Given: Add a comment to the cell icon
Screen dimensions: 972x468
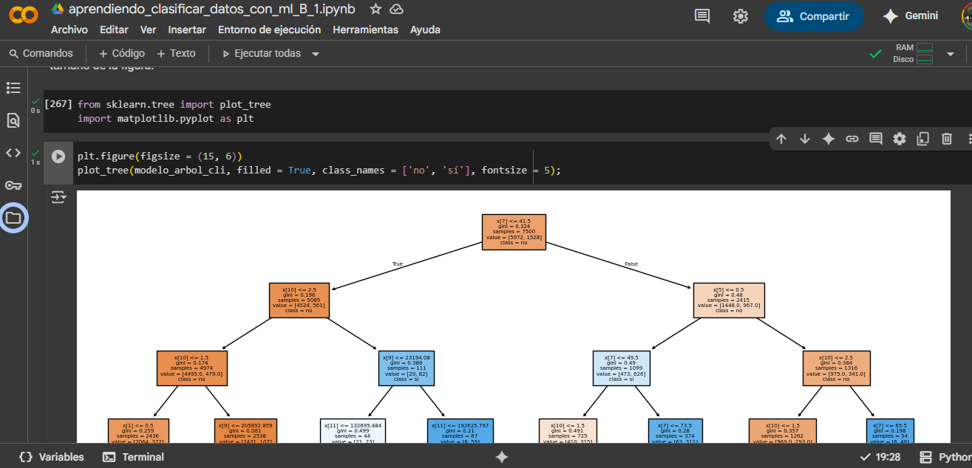Looking at the screenshot, I should point(876,139).
